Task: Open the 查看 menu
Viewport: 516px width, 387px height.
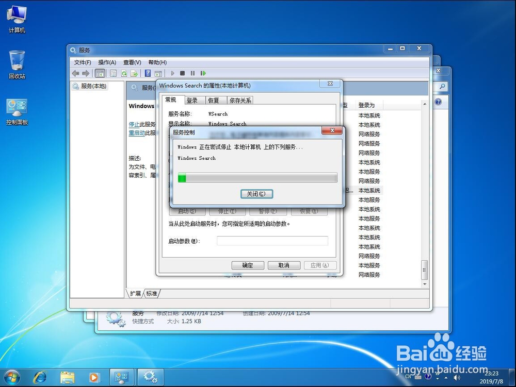Action: pyautogui.click(x=132, y=62)
